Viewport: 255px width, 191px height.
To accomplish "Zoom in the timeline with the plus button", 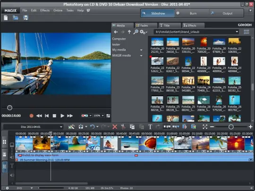I will [x=251, y=127].
